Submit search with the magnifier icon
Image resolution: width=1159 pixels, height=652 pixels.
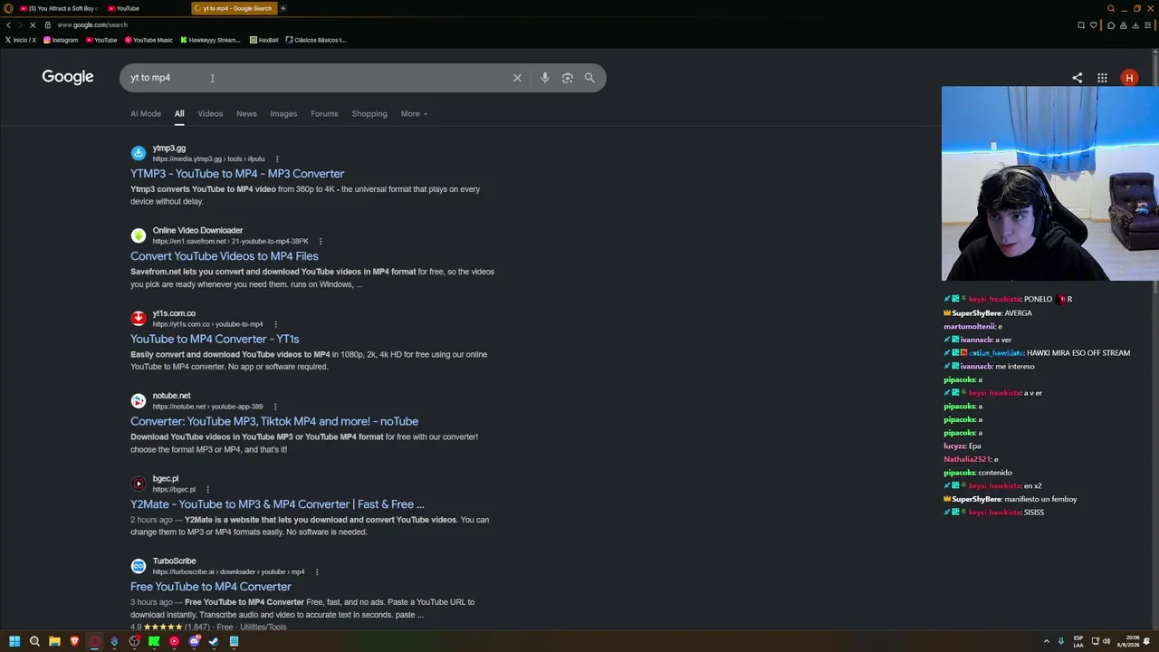tap(589, 78)
